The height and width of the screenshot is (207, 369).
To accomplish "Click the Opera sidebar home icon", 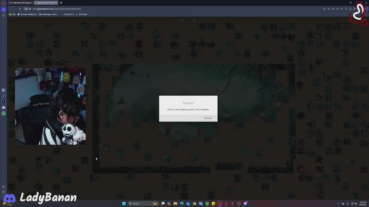I will [3, 9].
